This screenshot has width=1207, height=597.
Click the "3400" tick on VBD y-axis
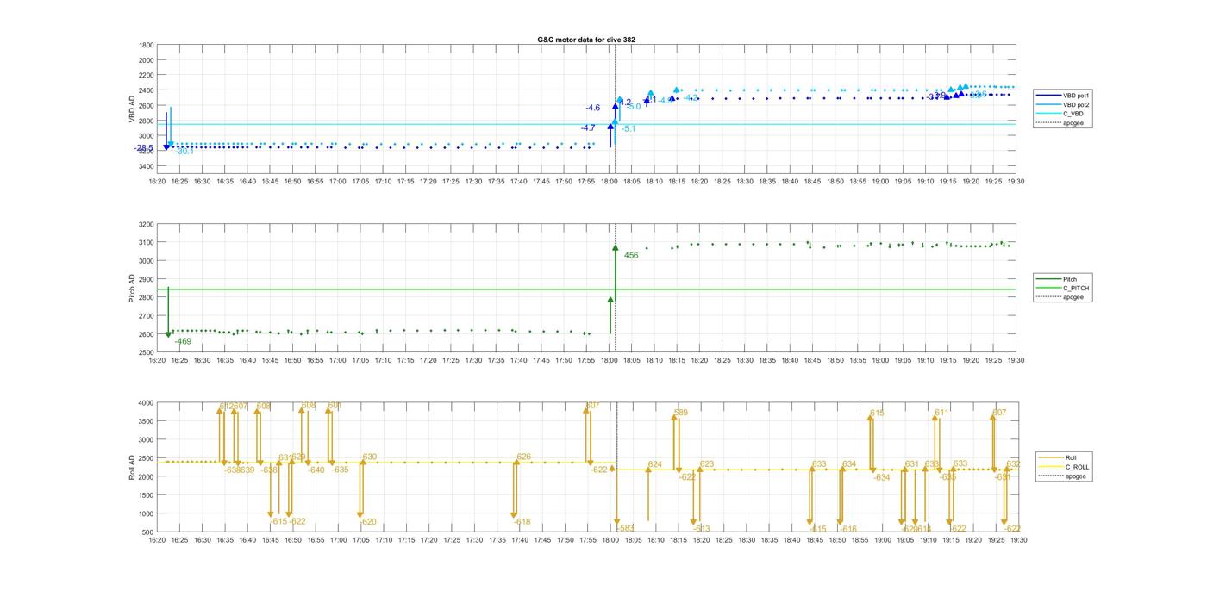tap(147, 166)
